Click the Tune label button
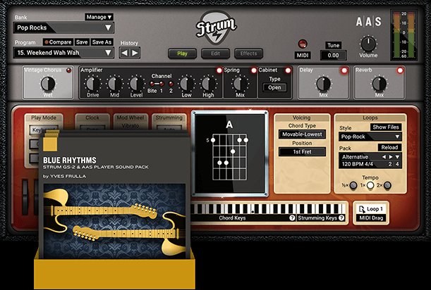The width and height of the screenshot is (431, 290). click(334, 45)
